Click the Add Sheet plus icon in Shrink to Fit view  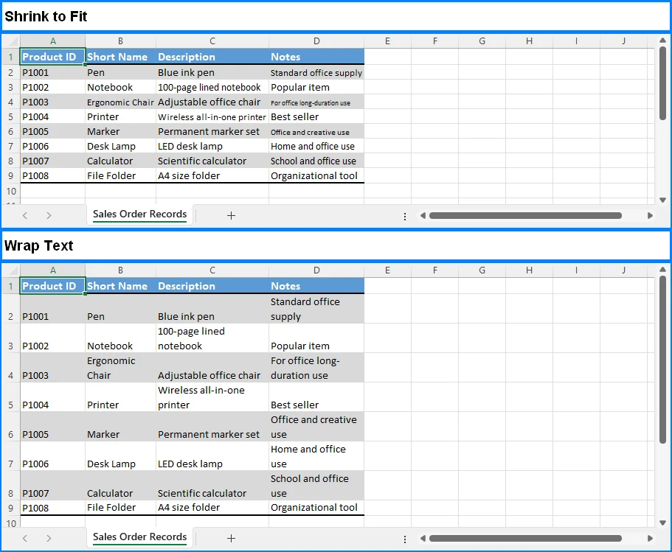coord(231,215)
